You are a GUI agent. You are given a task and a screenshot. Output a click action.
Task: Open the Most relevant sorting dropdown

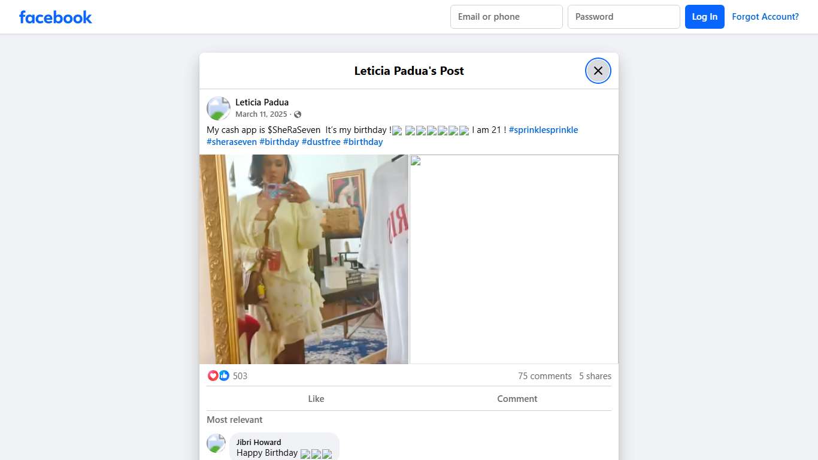pos(234,420)
